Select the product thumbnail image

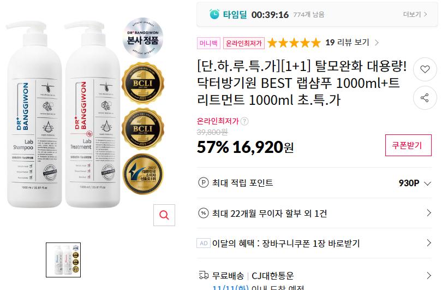pyautogui.click(x=63, y=260)
